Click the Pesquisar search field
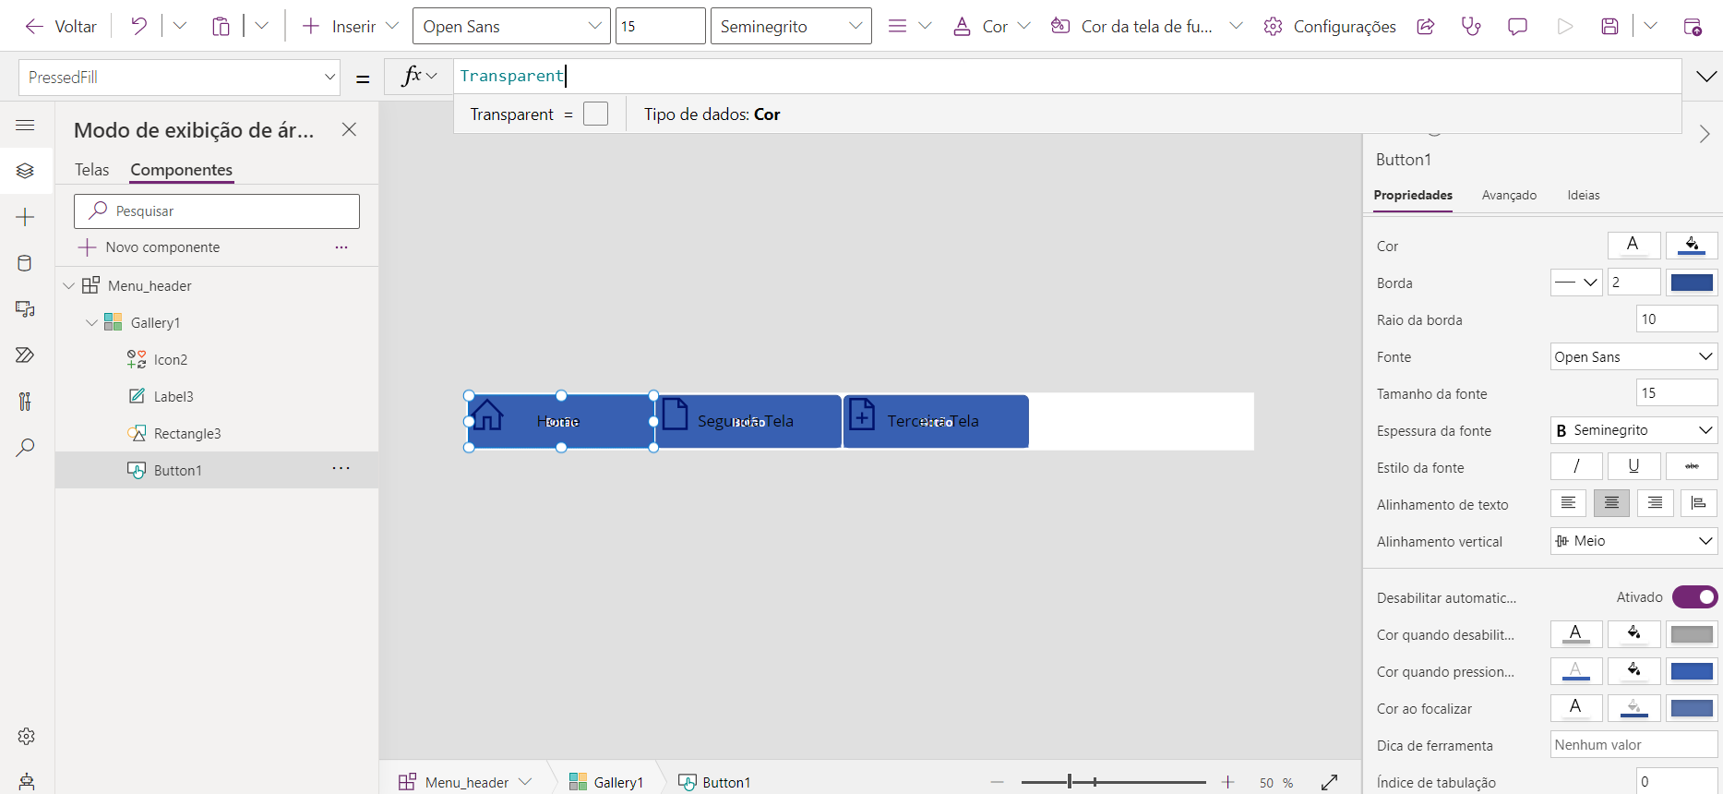This screenshot has width=1723, height=794. [217, 211]
